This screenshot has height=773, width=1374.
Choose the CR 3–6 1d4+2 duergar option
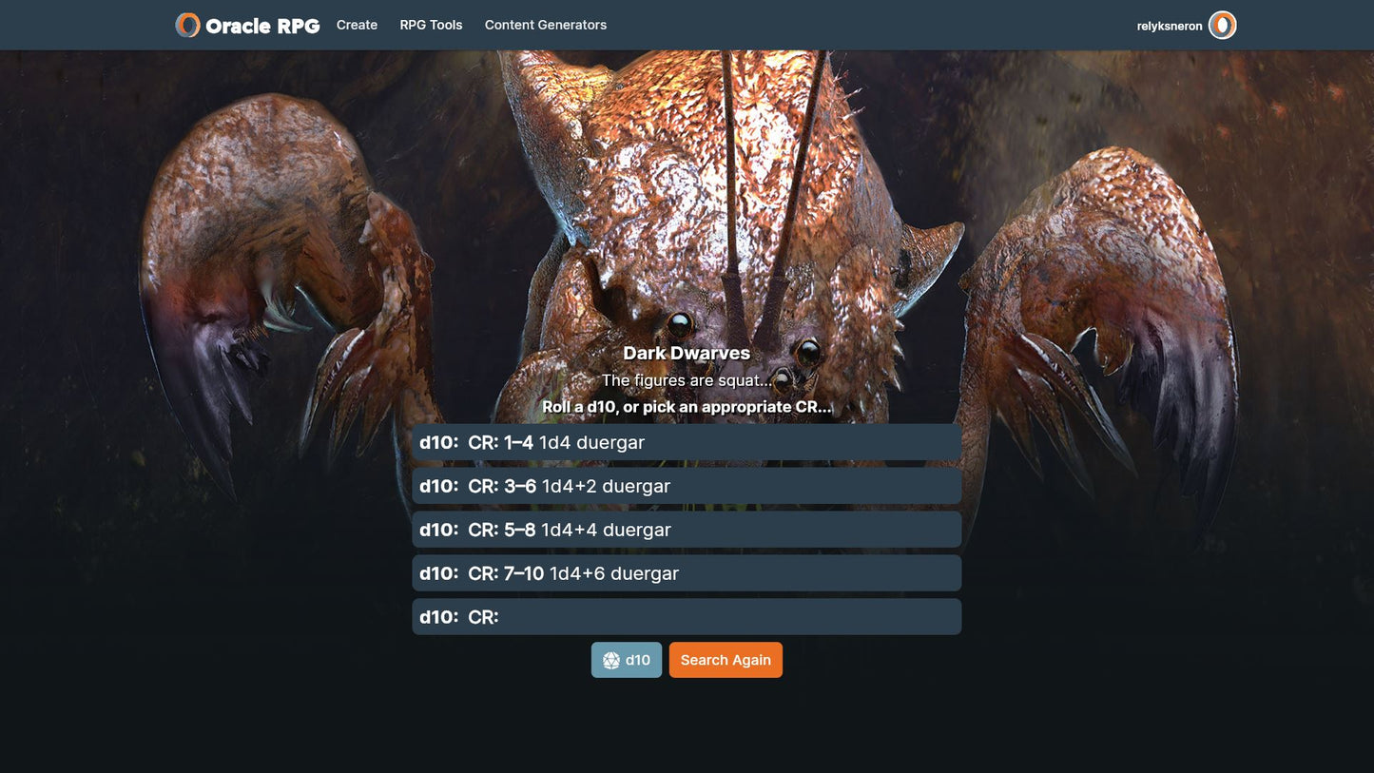pyautogui.click(x=687, y=486)
